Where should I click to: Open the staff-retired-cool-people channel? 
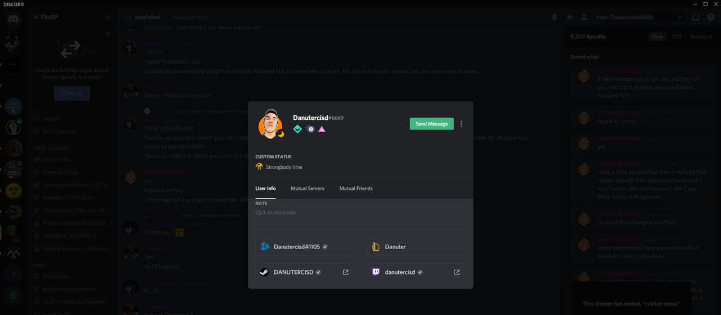click(x=72, y=302)
